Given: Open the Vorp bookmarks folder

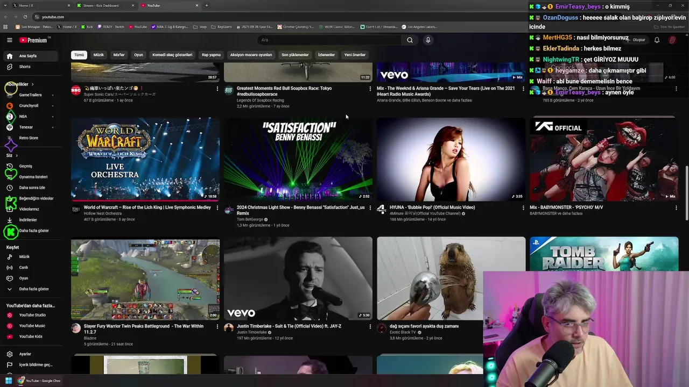Looking at the screenshot, I should 200,26.
